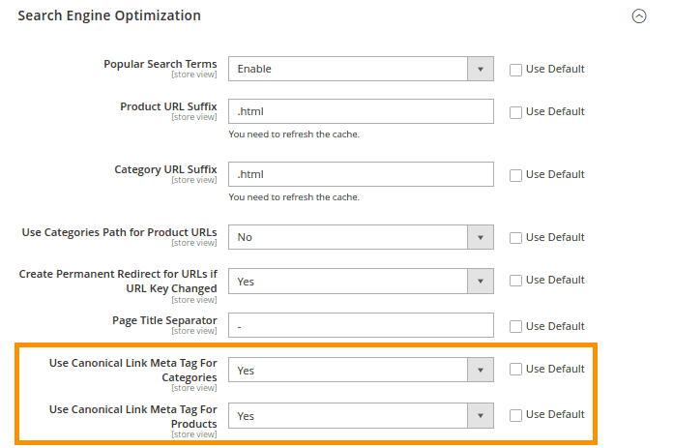Click the Popular Search Terms field label
Viewport: 673px width, 448px height.
(x=160, y=64)
